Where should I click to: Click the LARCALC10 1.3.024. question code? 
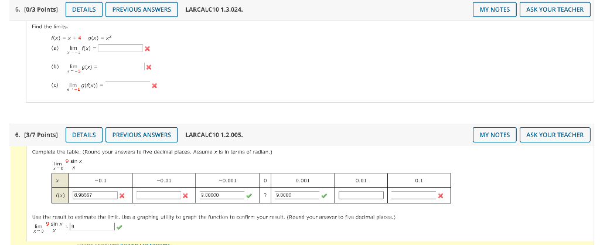point(214,9)
